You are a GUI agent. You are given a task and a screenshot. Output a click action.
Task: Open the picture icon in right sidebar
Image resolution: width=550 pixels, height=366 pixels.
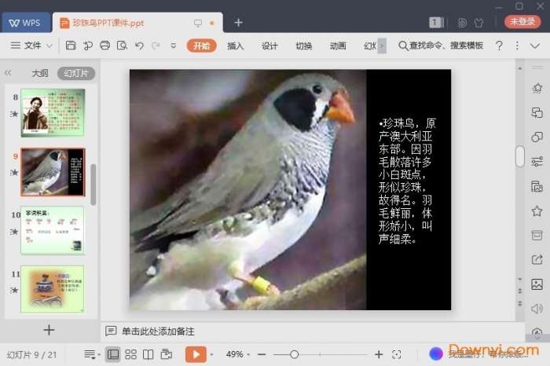(x=537, y=284)
